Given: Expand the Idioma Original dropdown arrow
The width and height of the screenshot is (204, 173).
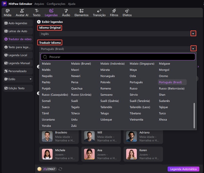Looking at the screenshot, I should coord(193,34).
